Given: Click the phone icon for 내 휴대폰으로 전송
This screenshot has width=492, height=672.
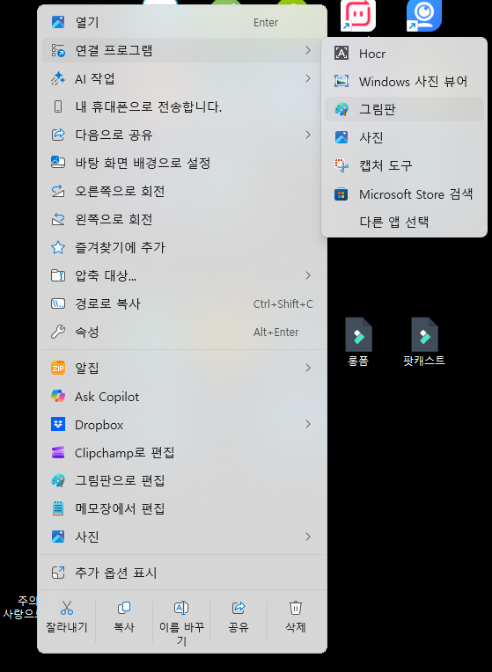Looking at the screenshot, I should pos(58,106).
